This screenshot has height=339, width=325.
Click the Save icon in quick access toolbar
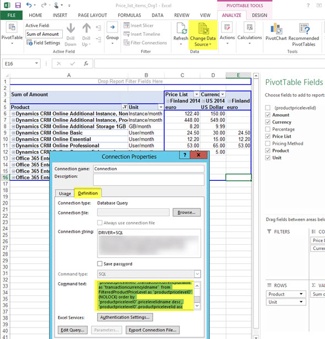[18, 6]
